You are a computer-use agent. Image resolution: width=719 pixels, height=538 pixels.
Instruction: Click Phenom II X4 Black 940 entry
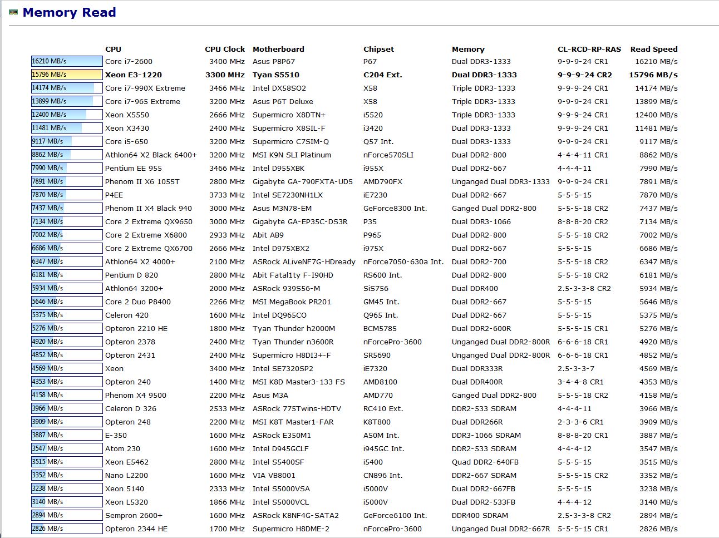click(x=149, y=209)
